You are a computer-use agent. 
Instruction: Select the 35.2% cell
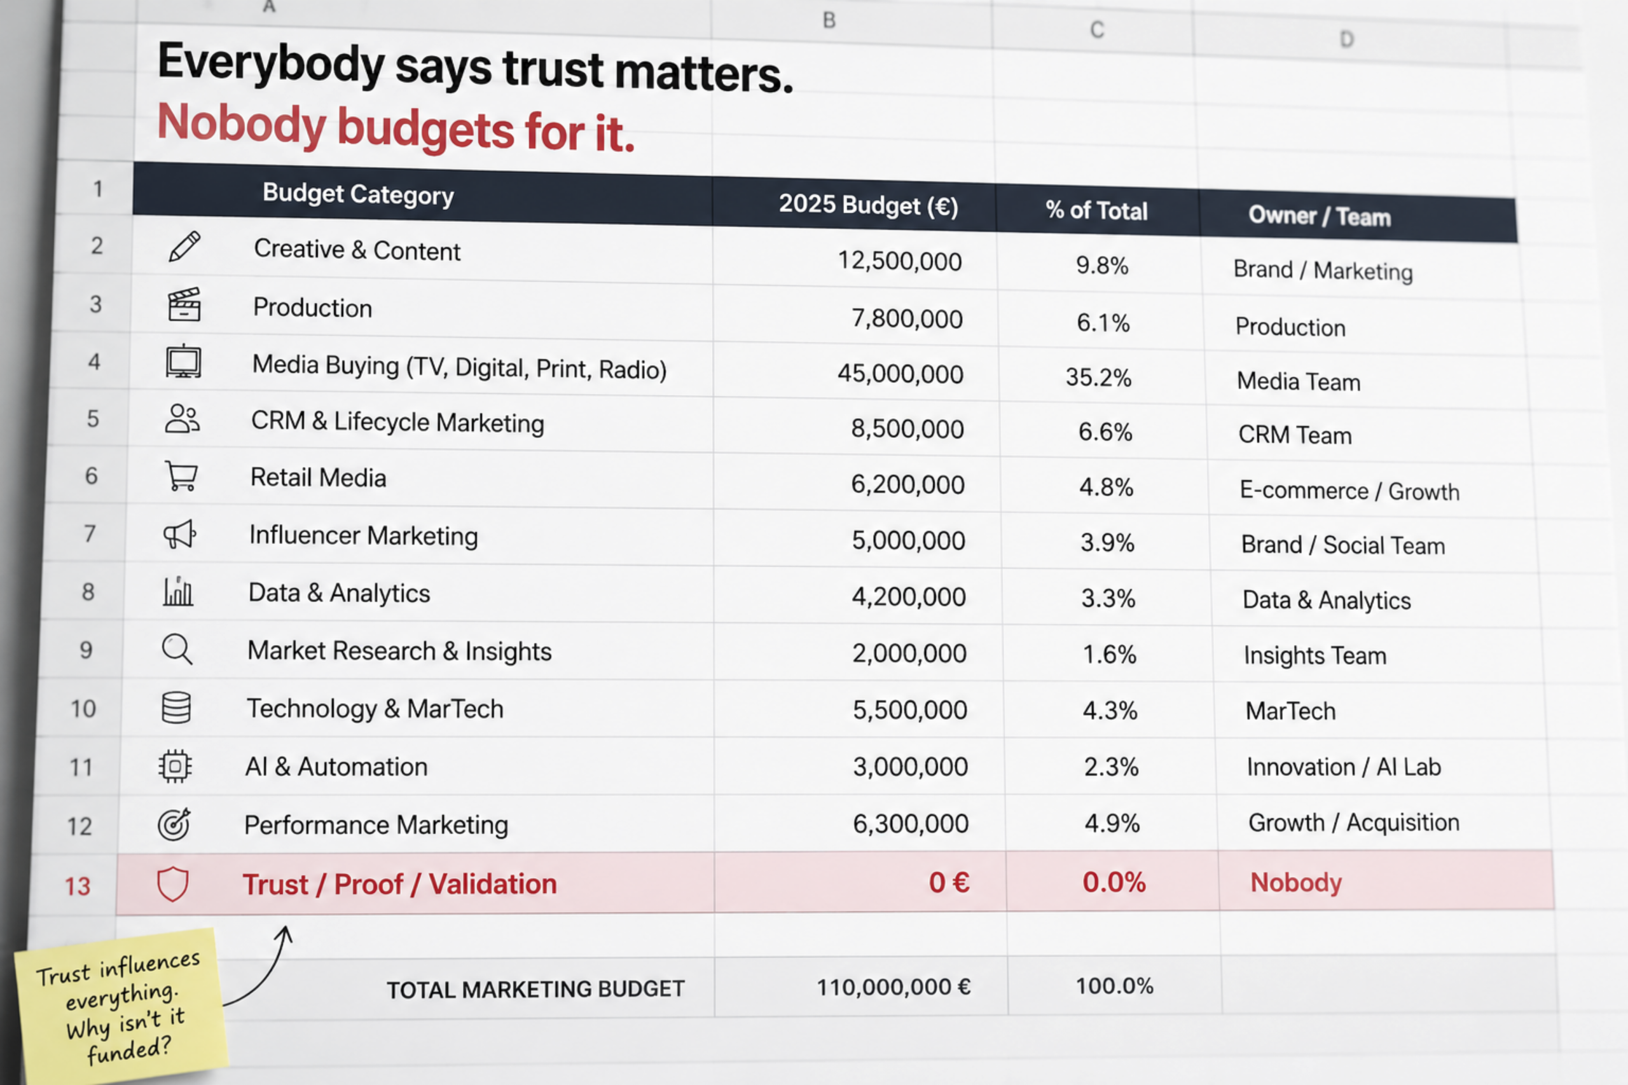(x=1102, y=377)
